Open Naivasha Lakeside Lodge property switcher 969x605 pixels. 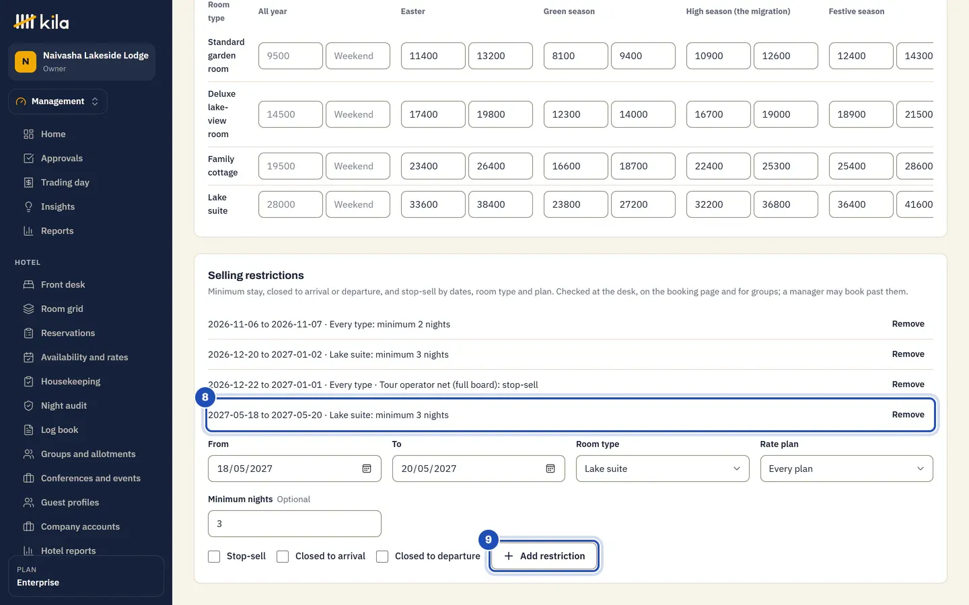point(81,62)
